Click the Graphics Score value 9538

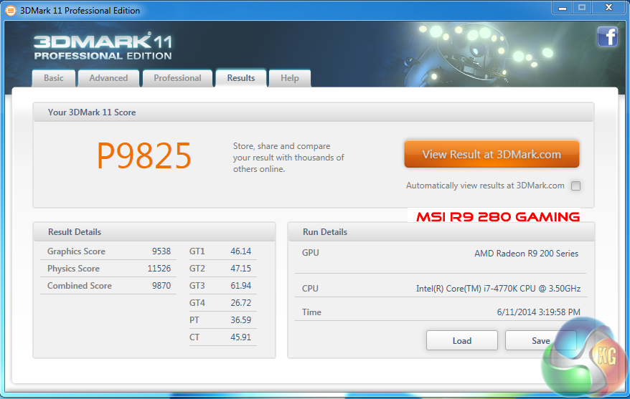point(161,251)
